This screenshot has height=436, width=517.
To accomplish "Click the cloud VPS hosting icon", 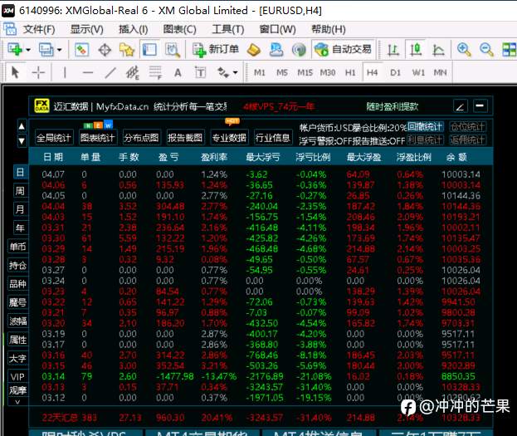I will tap(276, 50).
